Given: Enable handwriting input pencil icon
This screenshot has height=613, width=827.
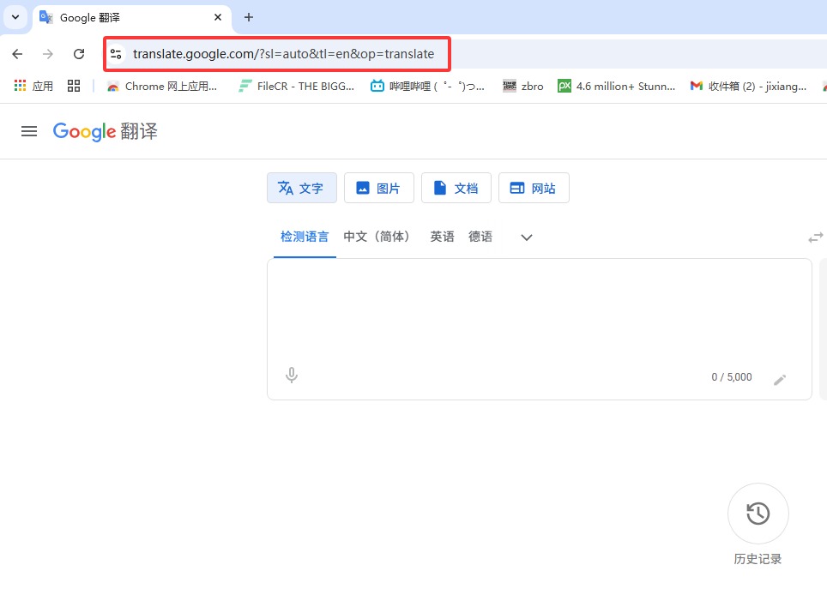Looking at the screenshot, I should tap(780, 380).
